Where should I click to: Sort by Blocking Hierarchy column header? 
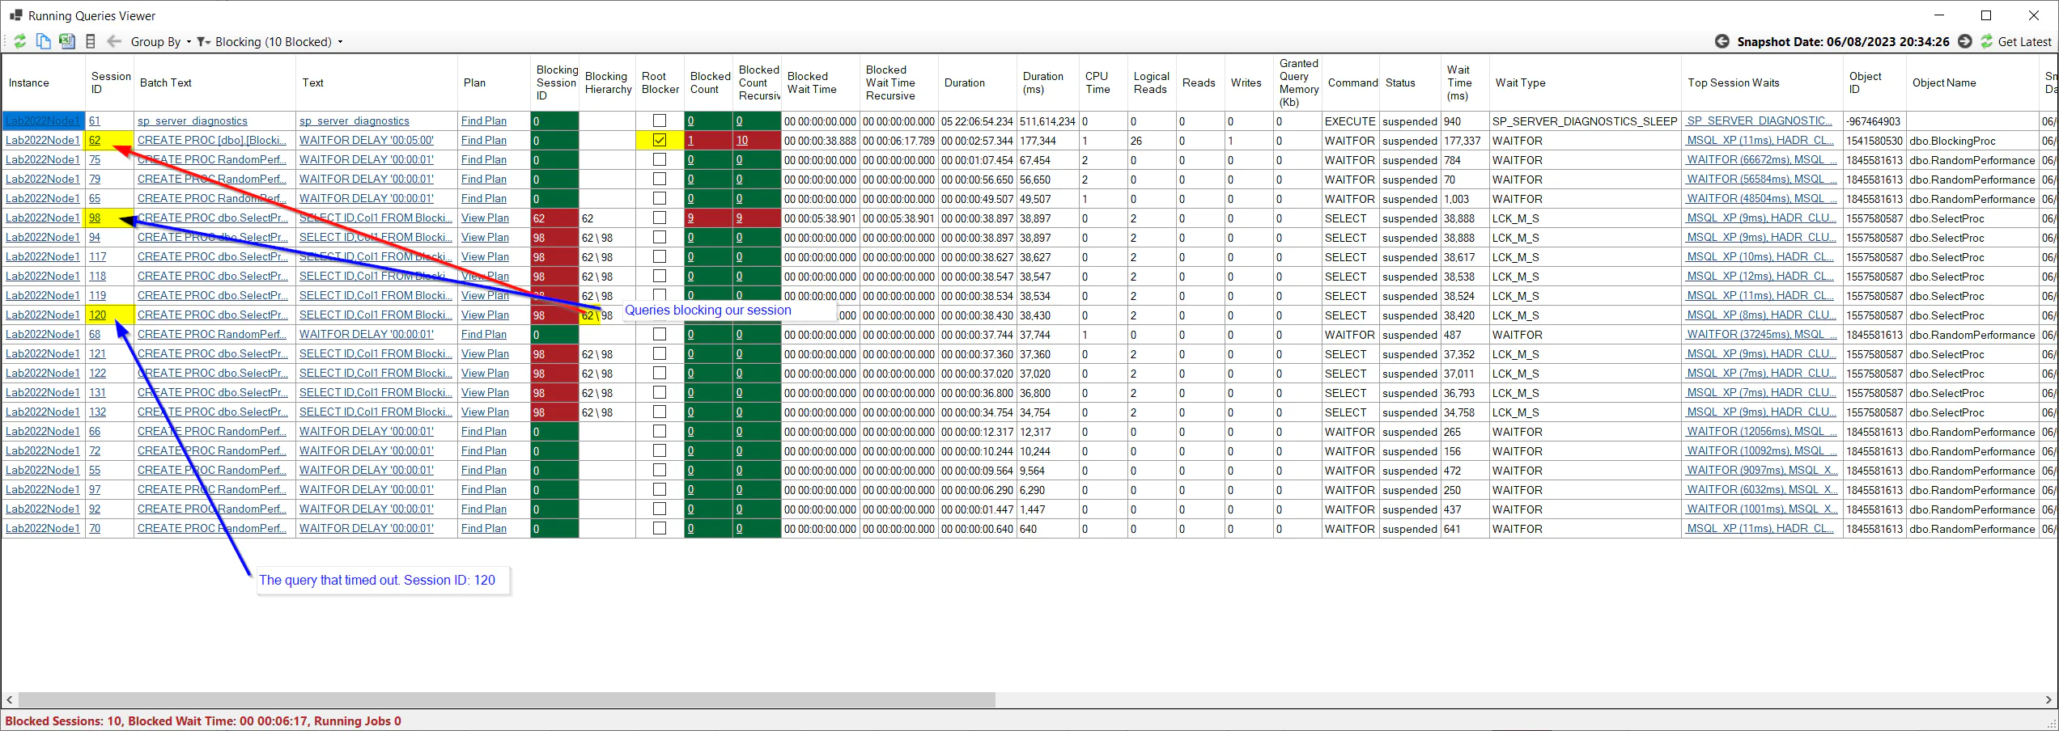coord(608,82)
